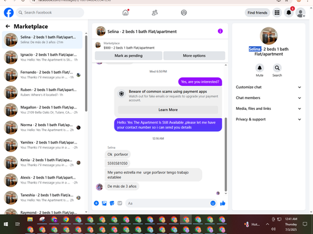313x234 pixels.
Task: Click the Find friends button
Action: coord(257,12)
